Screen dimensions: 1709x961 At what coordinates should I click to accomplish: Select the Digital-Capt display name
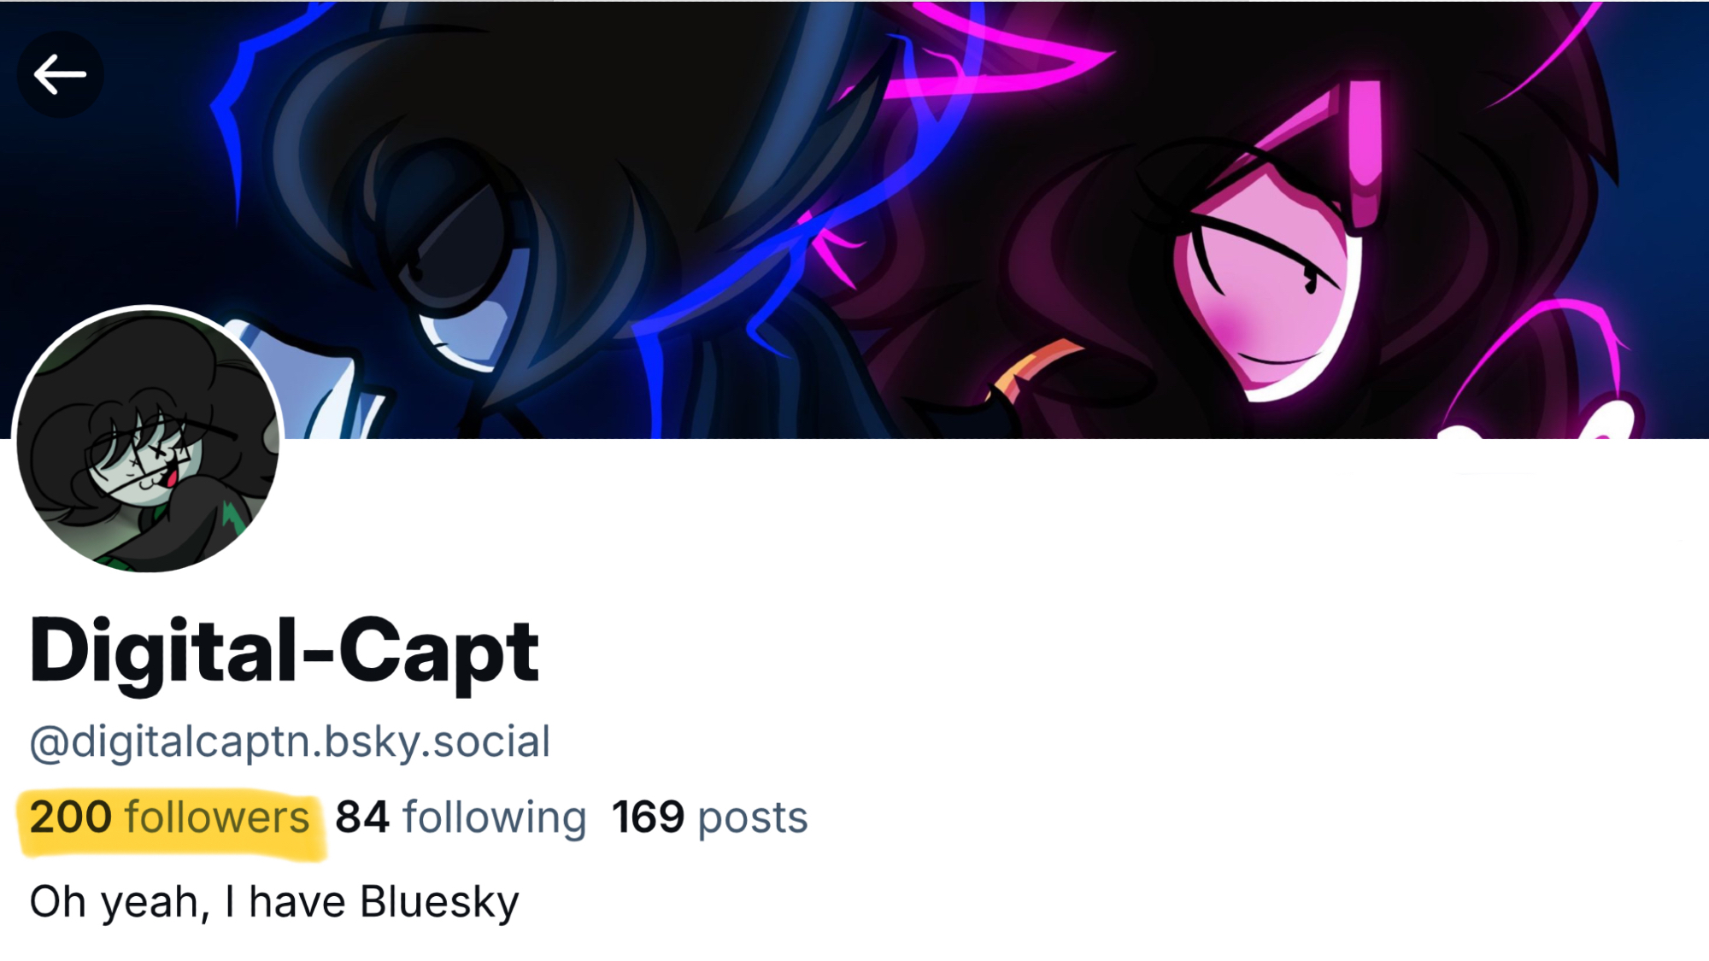point(285,652)
